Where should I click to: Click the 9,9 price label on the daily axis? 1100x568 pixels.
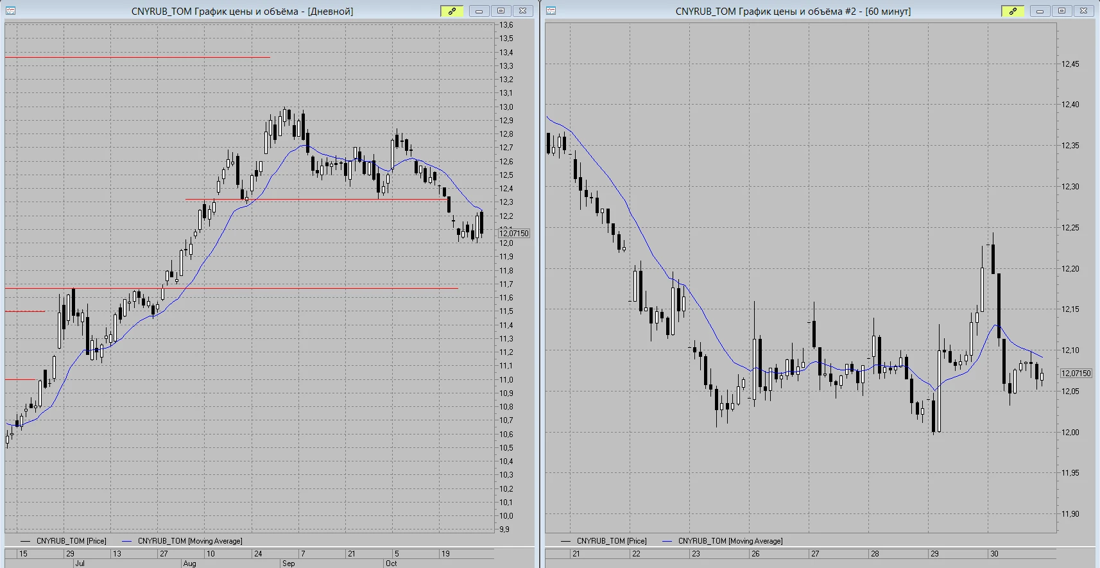pyautogui.click(x=504, y=529)
